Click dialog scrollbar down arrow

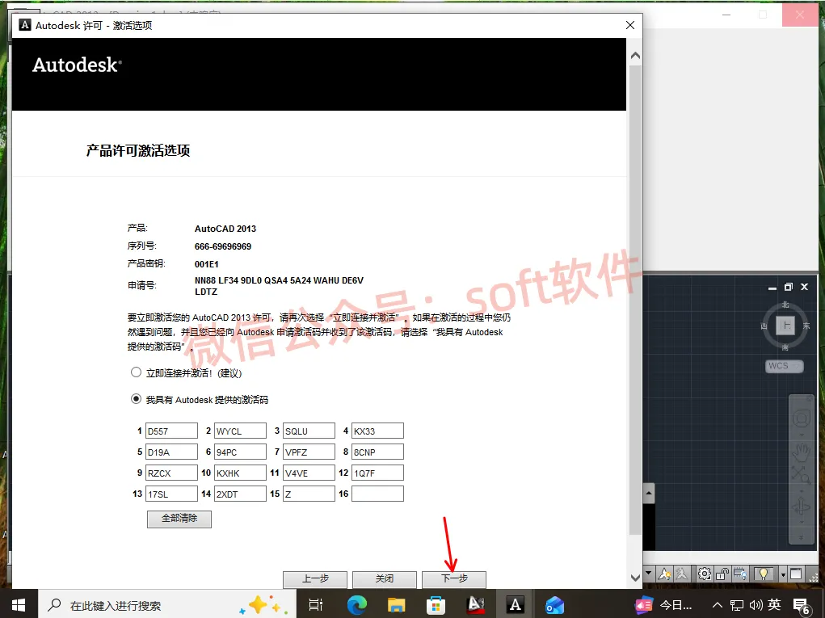[x=635, y=578]
